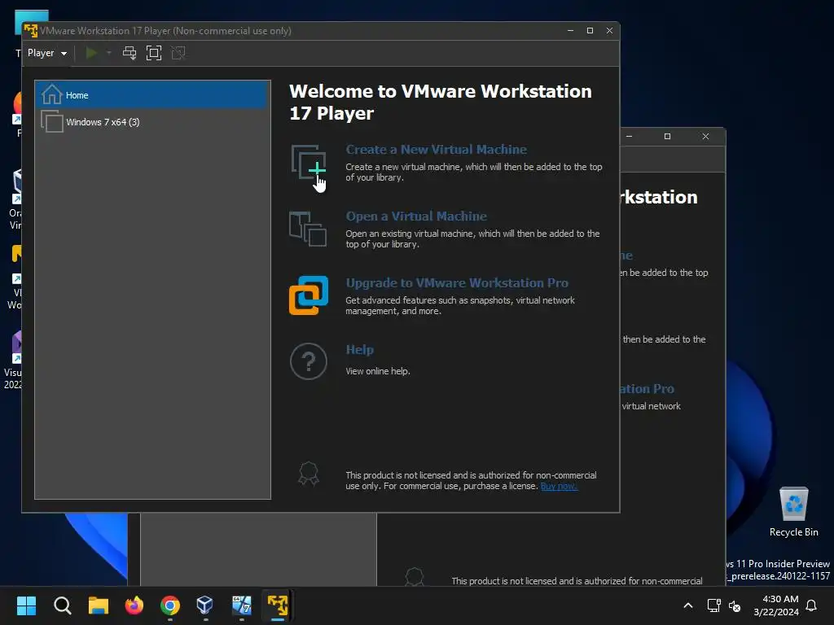The width and height of the screenshot is (834, 625).
Task: Click the Home house icon
Action: pos(51,94)
